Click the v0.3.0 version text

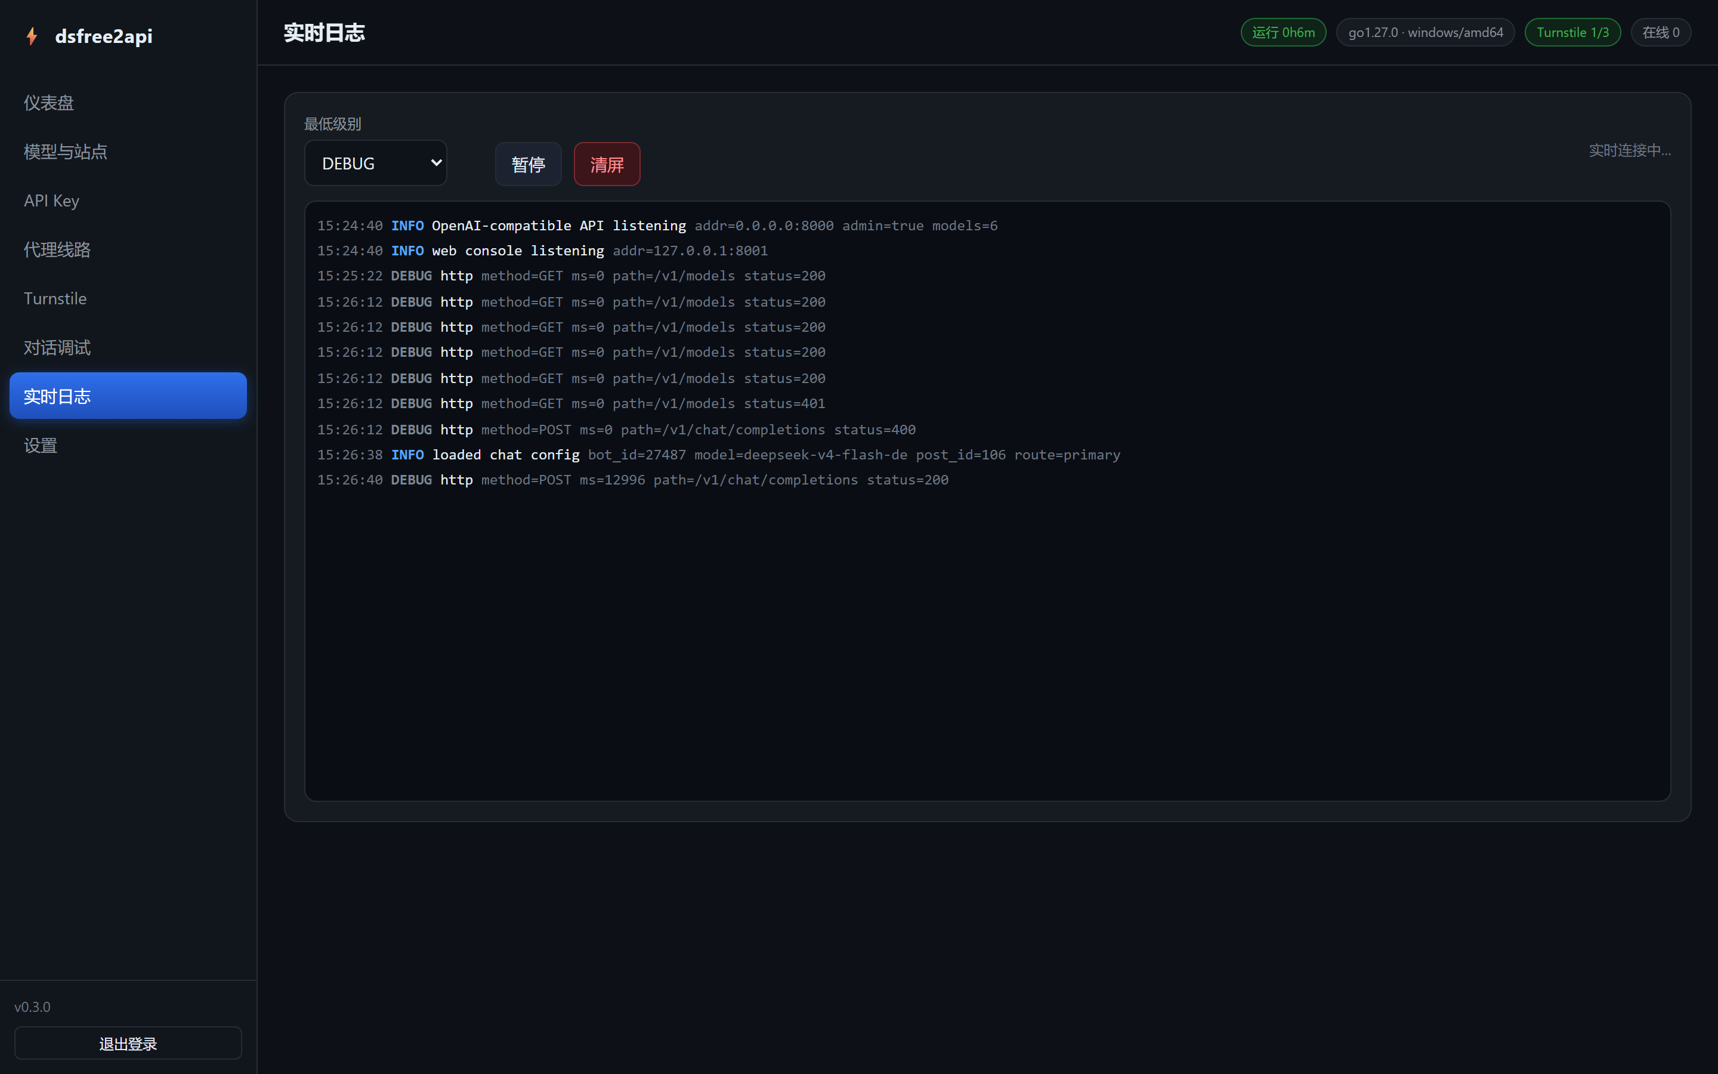(x=33, y=1007)
